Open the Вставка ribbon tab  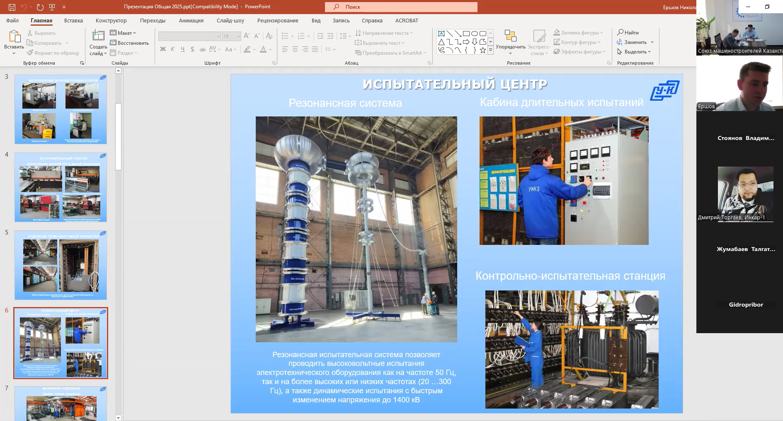[73, 20]
